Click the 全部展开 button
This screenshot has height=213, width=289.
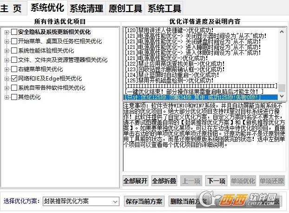[136, 181]
